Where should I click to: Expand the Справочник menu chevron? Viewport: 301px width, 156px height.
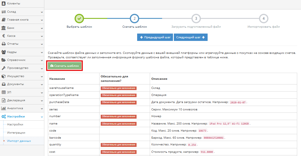coord(42,60)
